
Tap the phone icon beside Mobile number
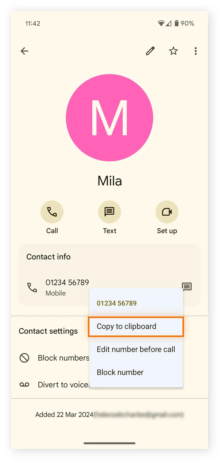[x=32, y=287]
